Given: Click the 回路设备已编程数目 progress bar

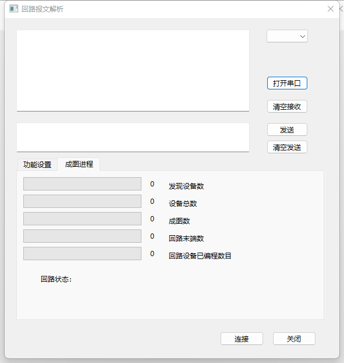Looking at the screenshot, I should click(82, 253).
